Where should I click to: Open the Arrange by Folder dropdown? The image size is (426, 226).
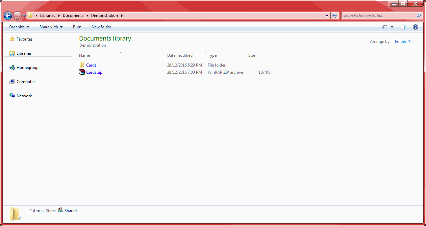[x=403, y=42]
